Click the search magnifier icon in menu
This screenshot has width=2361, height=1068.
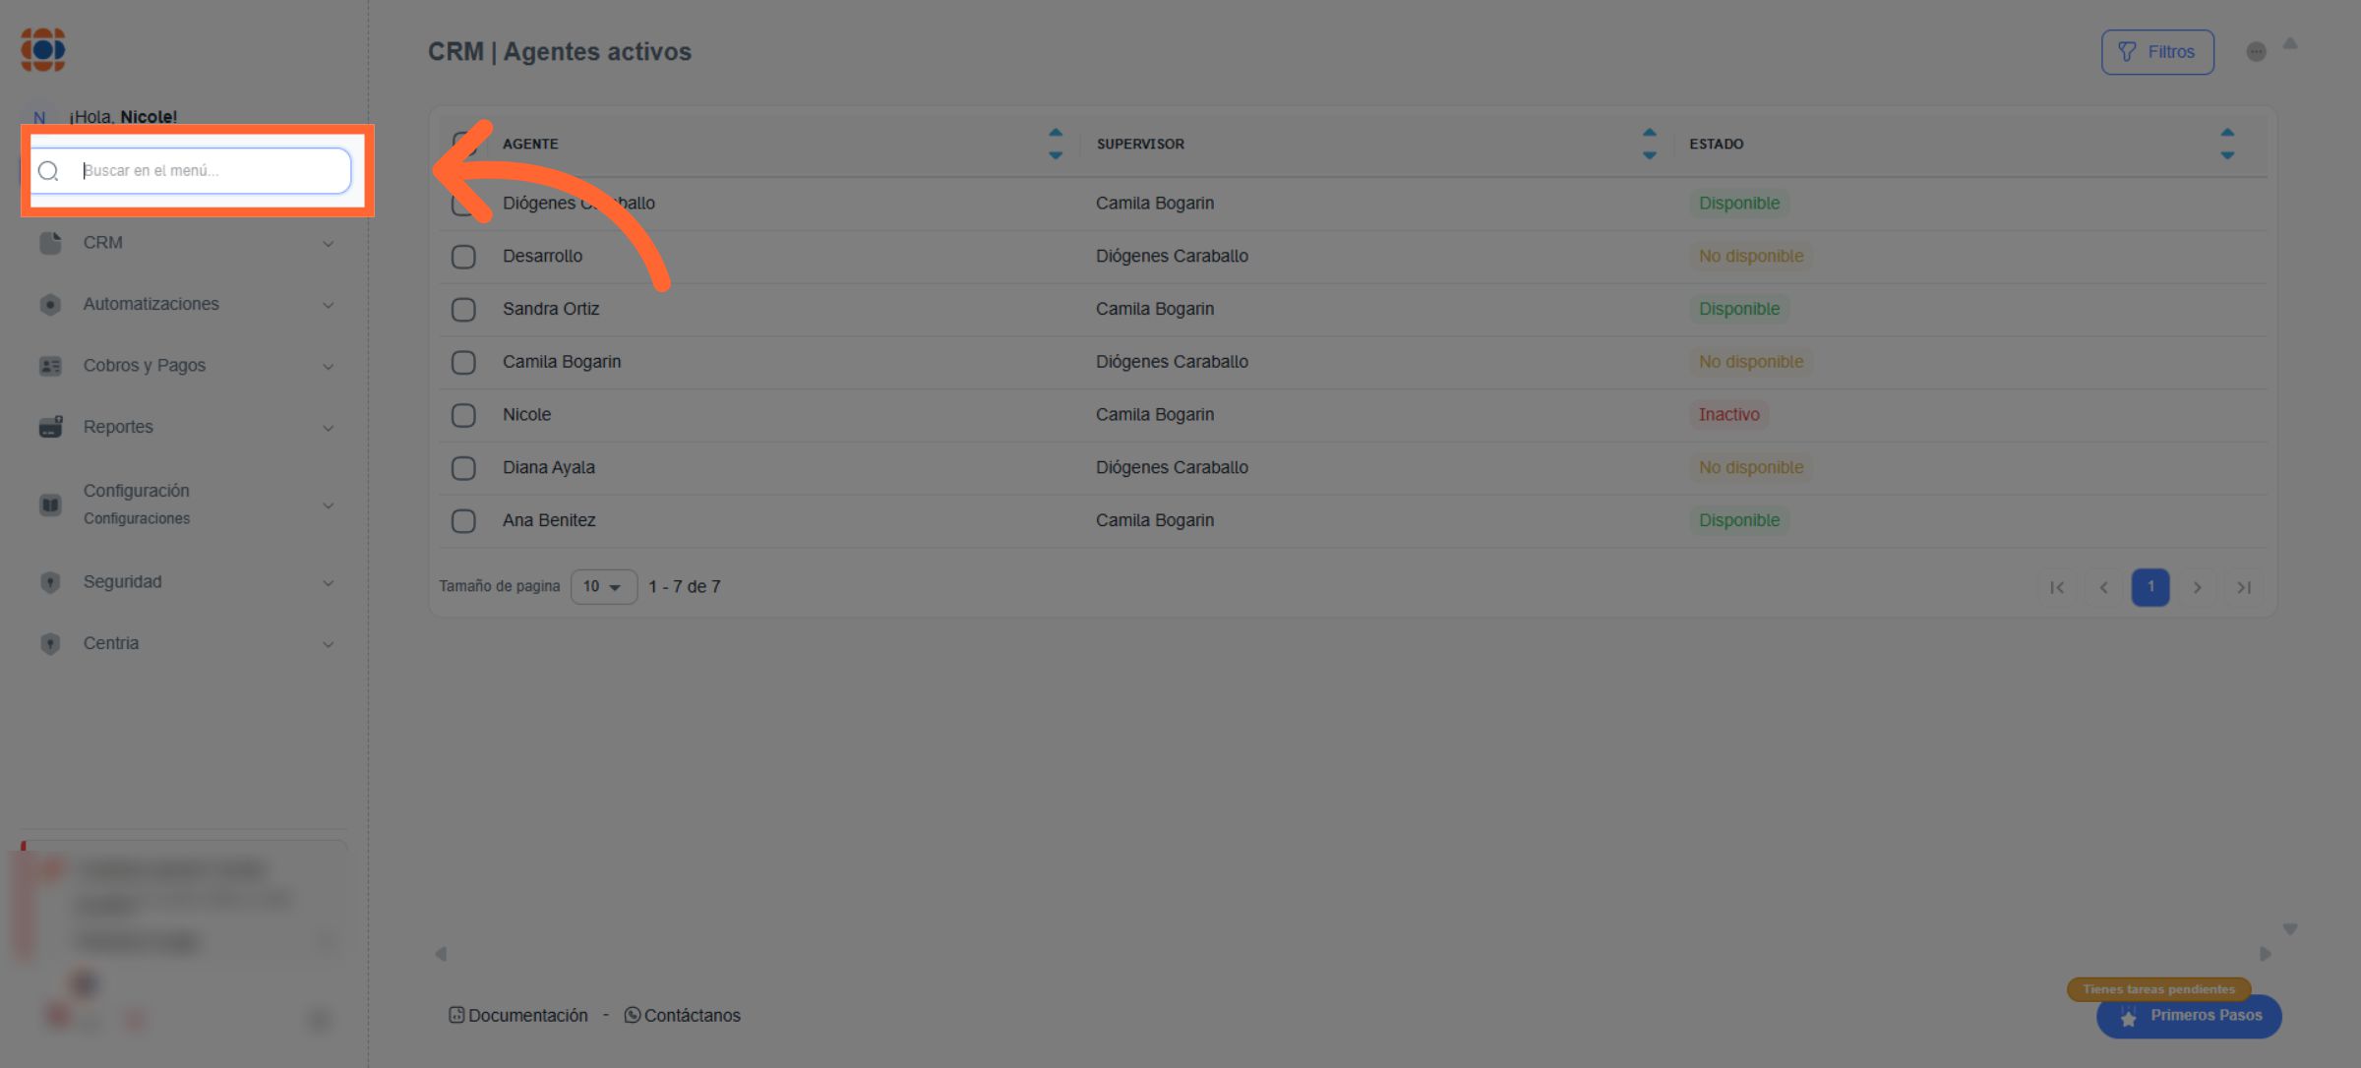[x=48, y=171]
